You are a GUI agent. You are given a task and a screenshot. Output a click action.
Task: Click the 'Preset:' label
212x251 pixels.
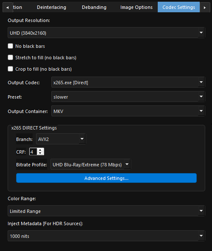15,97
